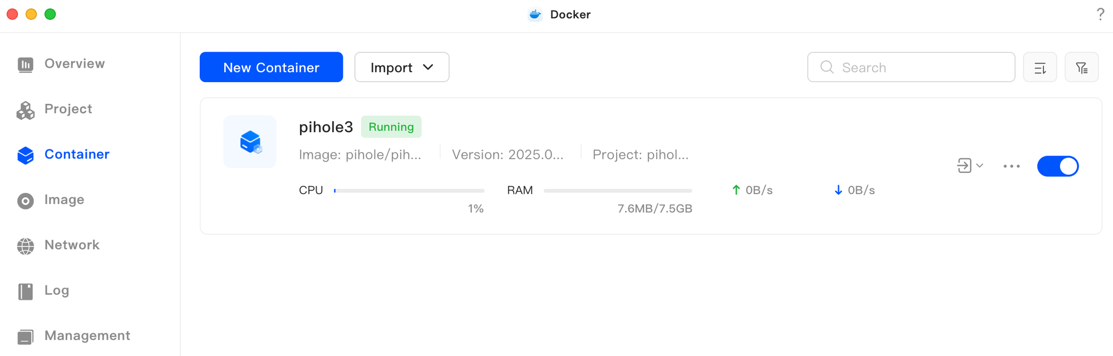Click the Log book icon

pyautogui.click(x=25, y=291)
